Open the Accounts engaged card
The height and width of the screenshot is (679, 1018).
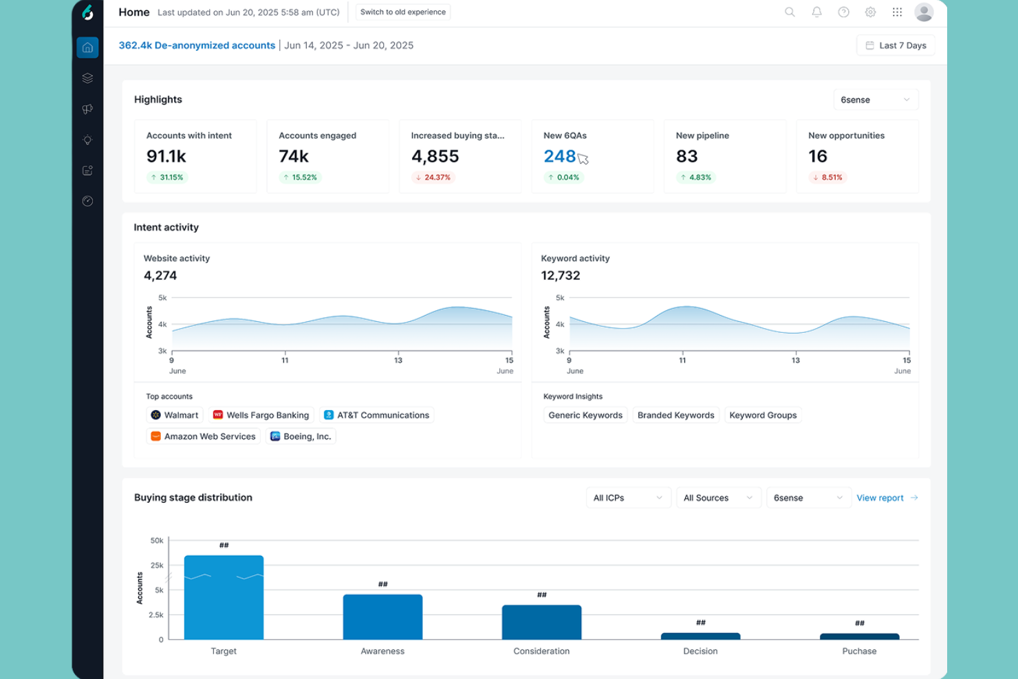pos(327,156)
